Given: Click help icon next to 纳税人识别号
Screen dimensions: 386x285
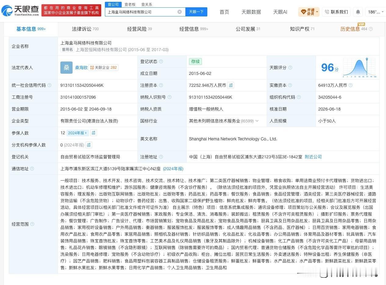Looking at the screenshot, I should click(x=170, y=97).
